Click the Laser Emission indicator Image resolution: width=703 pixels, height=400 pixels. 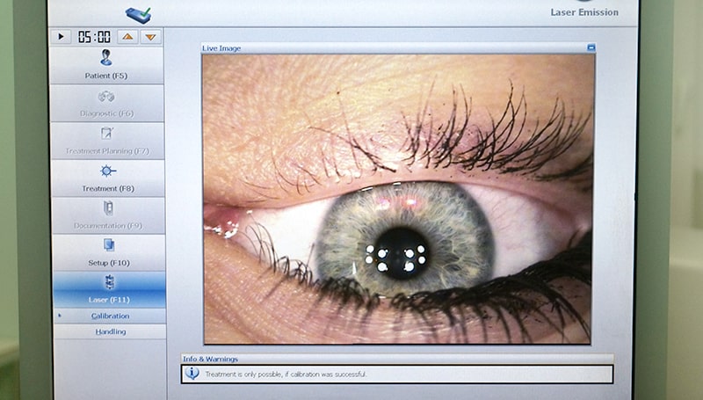coord(584,11)
